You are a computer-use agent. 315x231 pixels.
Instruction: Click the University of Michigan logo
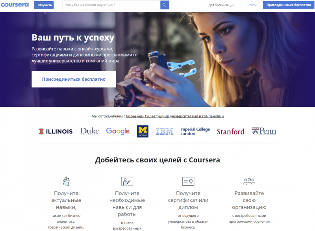click(143, 131)
